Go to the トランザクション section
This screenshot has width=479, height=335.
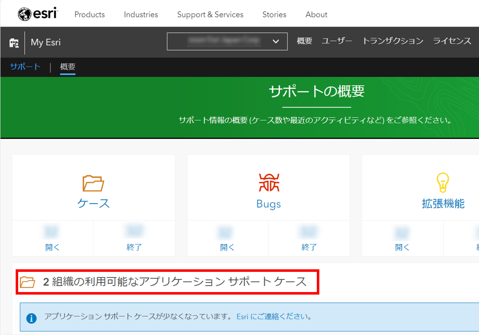pyautogui.click(x=393, y=41)
